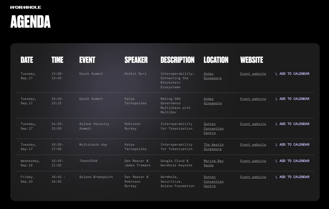This screenshot has height=209, width=329.
Task: Click the 16:45 - 16:50 time cell
Action: [x=58, y=179]
